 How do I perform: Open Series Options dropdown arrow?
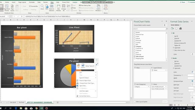pos(180,25)
